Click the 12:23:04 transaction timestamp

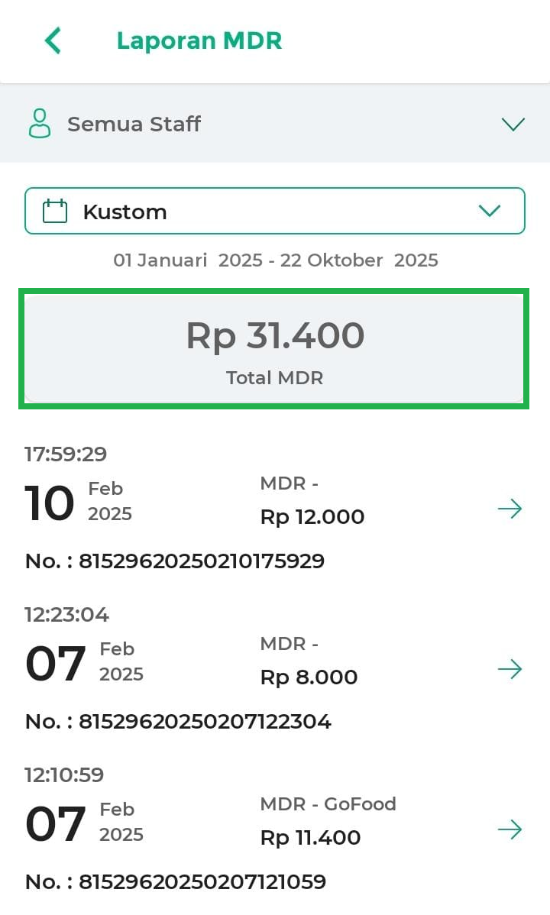(66, 615)
